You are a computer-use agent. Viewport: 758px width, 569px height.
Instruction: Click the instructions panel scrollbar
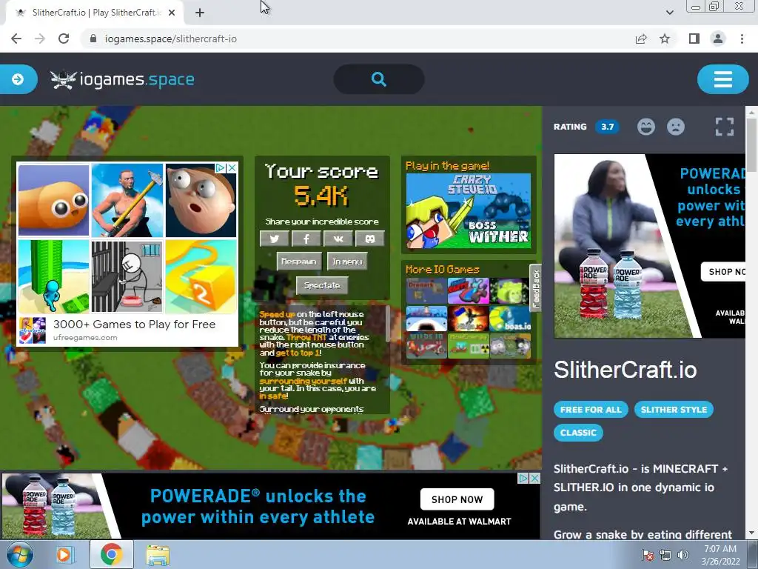pos(387,325)
